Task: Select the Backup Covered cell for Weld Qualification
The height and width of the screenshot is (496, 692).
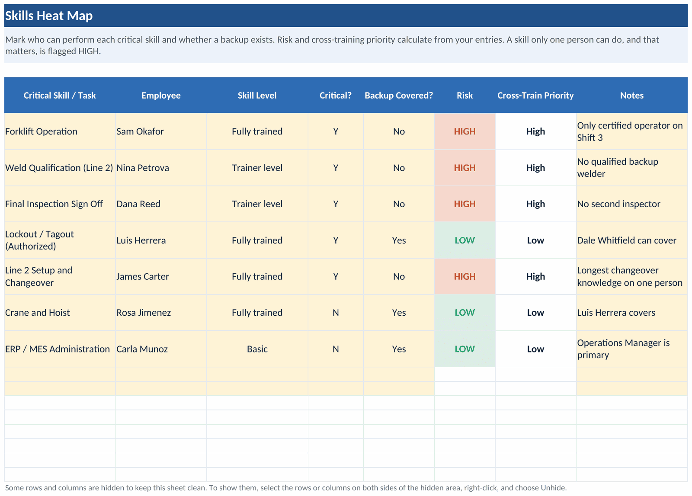Action: (399, 168)
